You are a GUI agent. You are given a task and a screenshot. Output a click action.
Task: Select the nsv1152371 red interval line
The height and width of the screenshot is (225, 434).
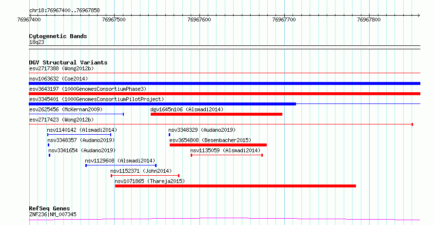click(145, 176)
